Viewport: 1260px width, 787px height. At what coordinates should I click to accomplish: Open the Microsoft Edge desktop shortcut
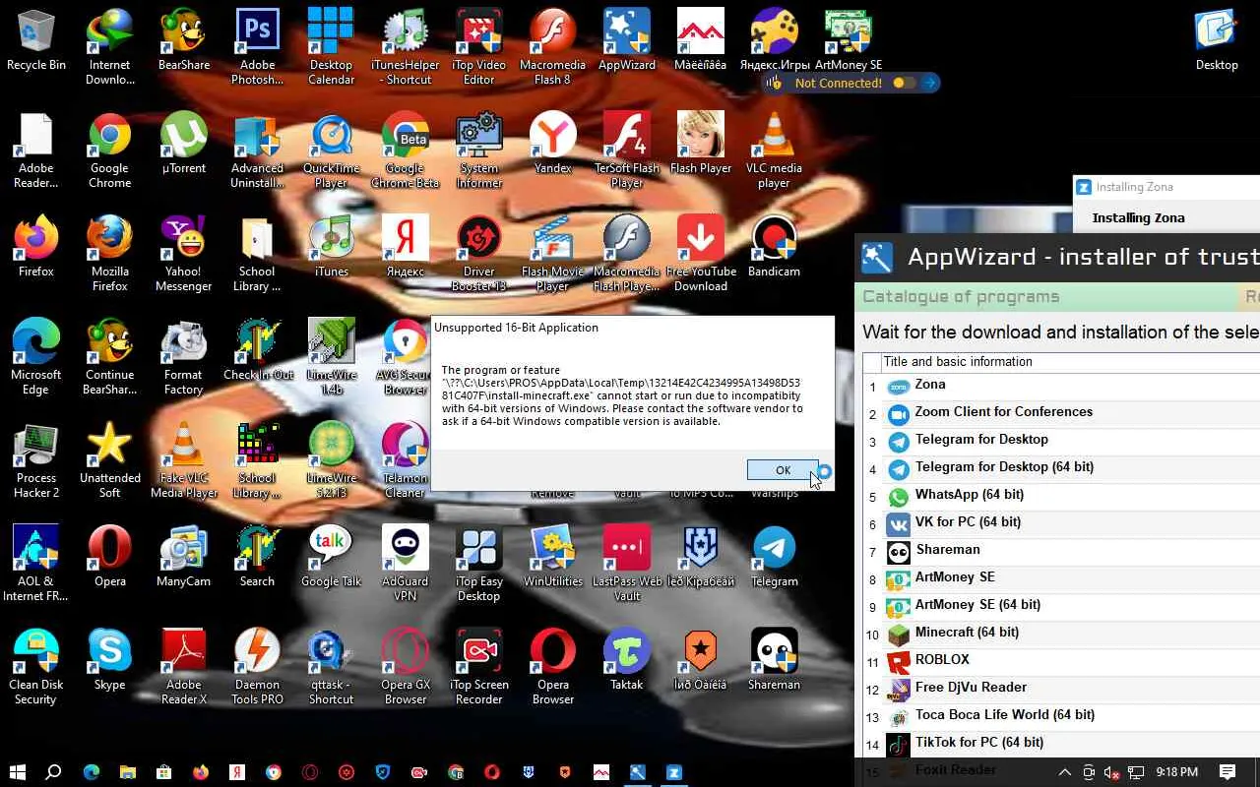pos(36,357)
